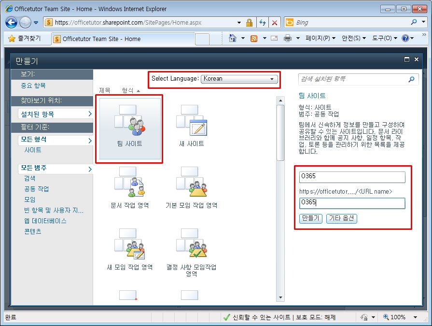Click the site title field containing O365
Viewport: 432px width, 326px height.
[x=352, y=177]
